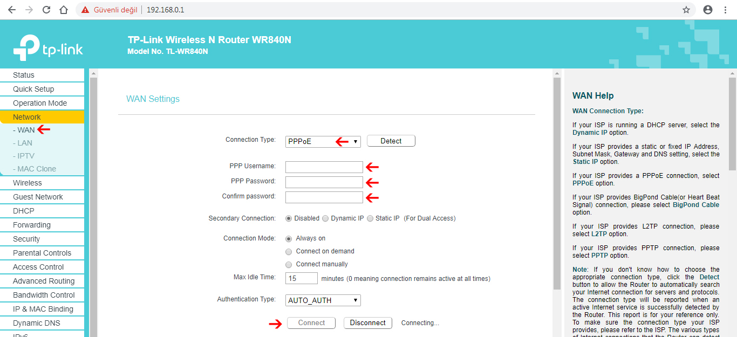Screen dimensions: 737x337
Task: Click the Max Idle Time field
Action: 302,278
